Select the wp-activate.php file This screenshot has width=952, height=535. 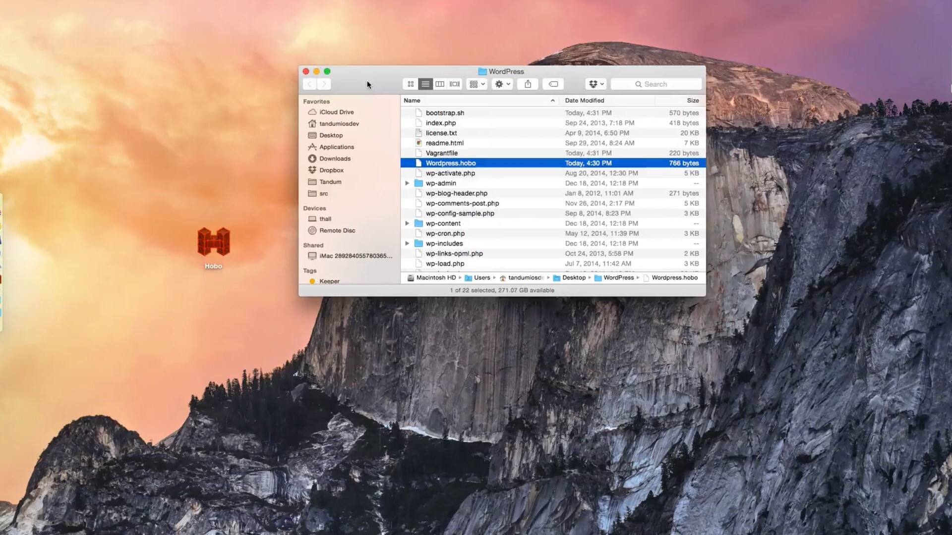[x=553, y=173]
